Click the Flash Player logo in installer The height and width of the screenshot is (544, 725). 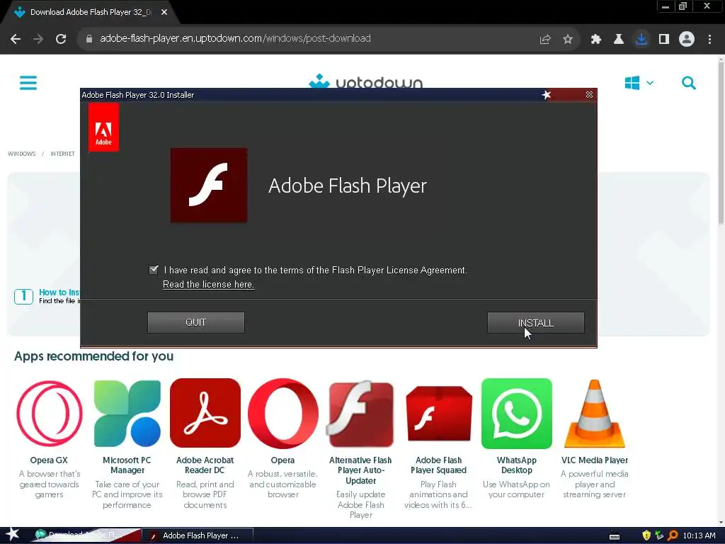point(209,185)
